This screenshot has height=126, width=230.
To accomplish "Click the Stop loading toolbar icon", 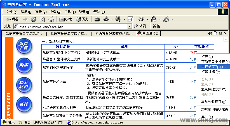I will tap(34, 19).
